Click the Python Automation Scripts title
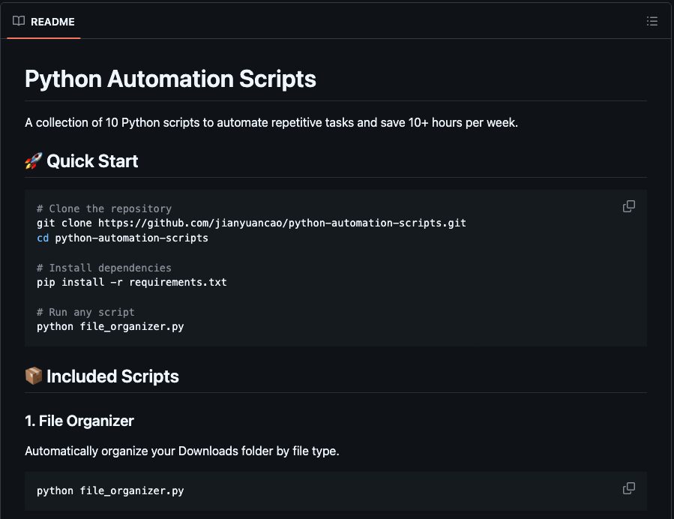This screenshot has height=519, width=674. (170, 78)
